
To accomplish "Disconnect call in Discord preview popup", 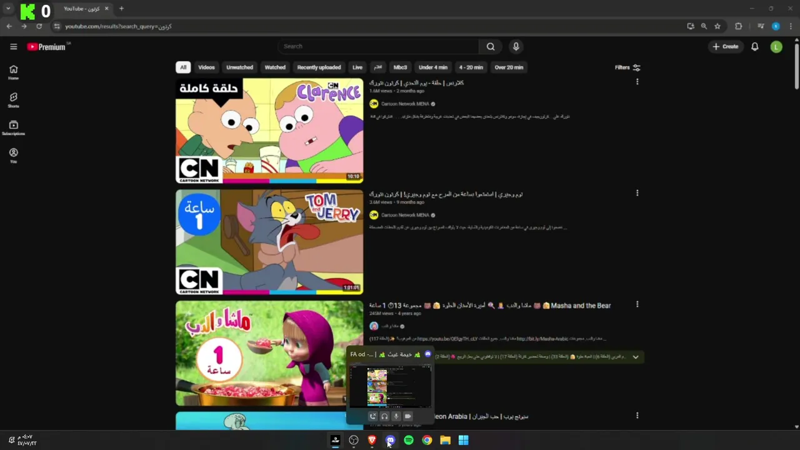I will pos(372,416).
